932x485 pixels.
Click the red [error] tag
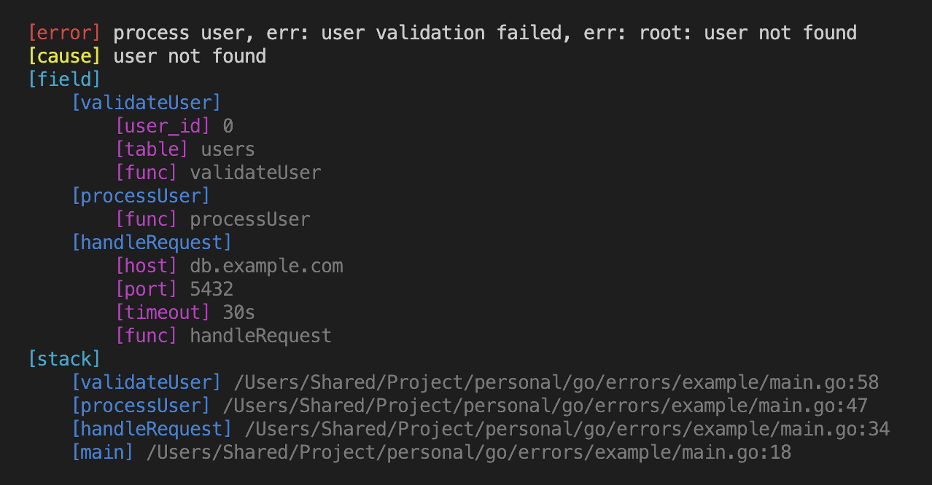64,33
